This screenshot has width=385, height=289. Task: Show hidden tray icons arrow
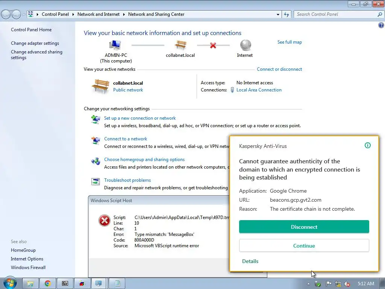308,284
